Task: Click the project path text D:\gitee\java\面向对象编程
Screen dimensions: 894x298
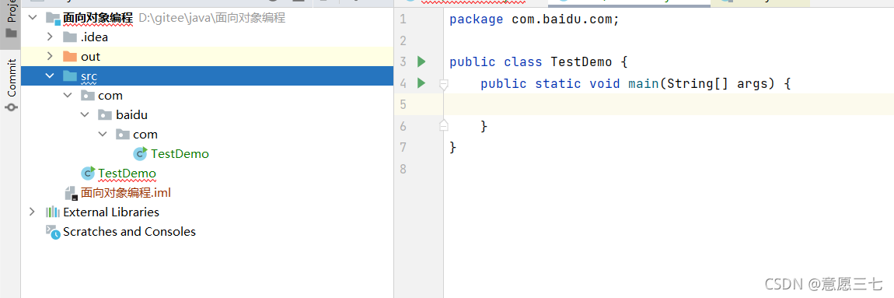Action: [x=212, y=18]
